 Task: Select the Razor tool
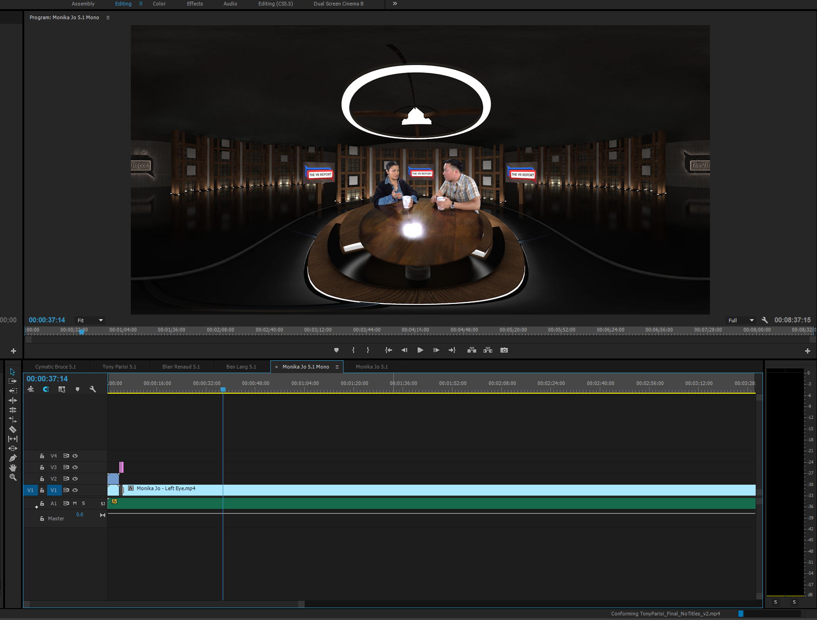point(13,429)
